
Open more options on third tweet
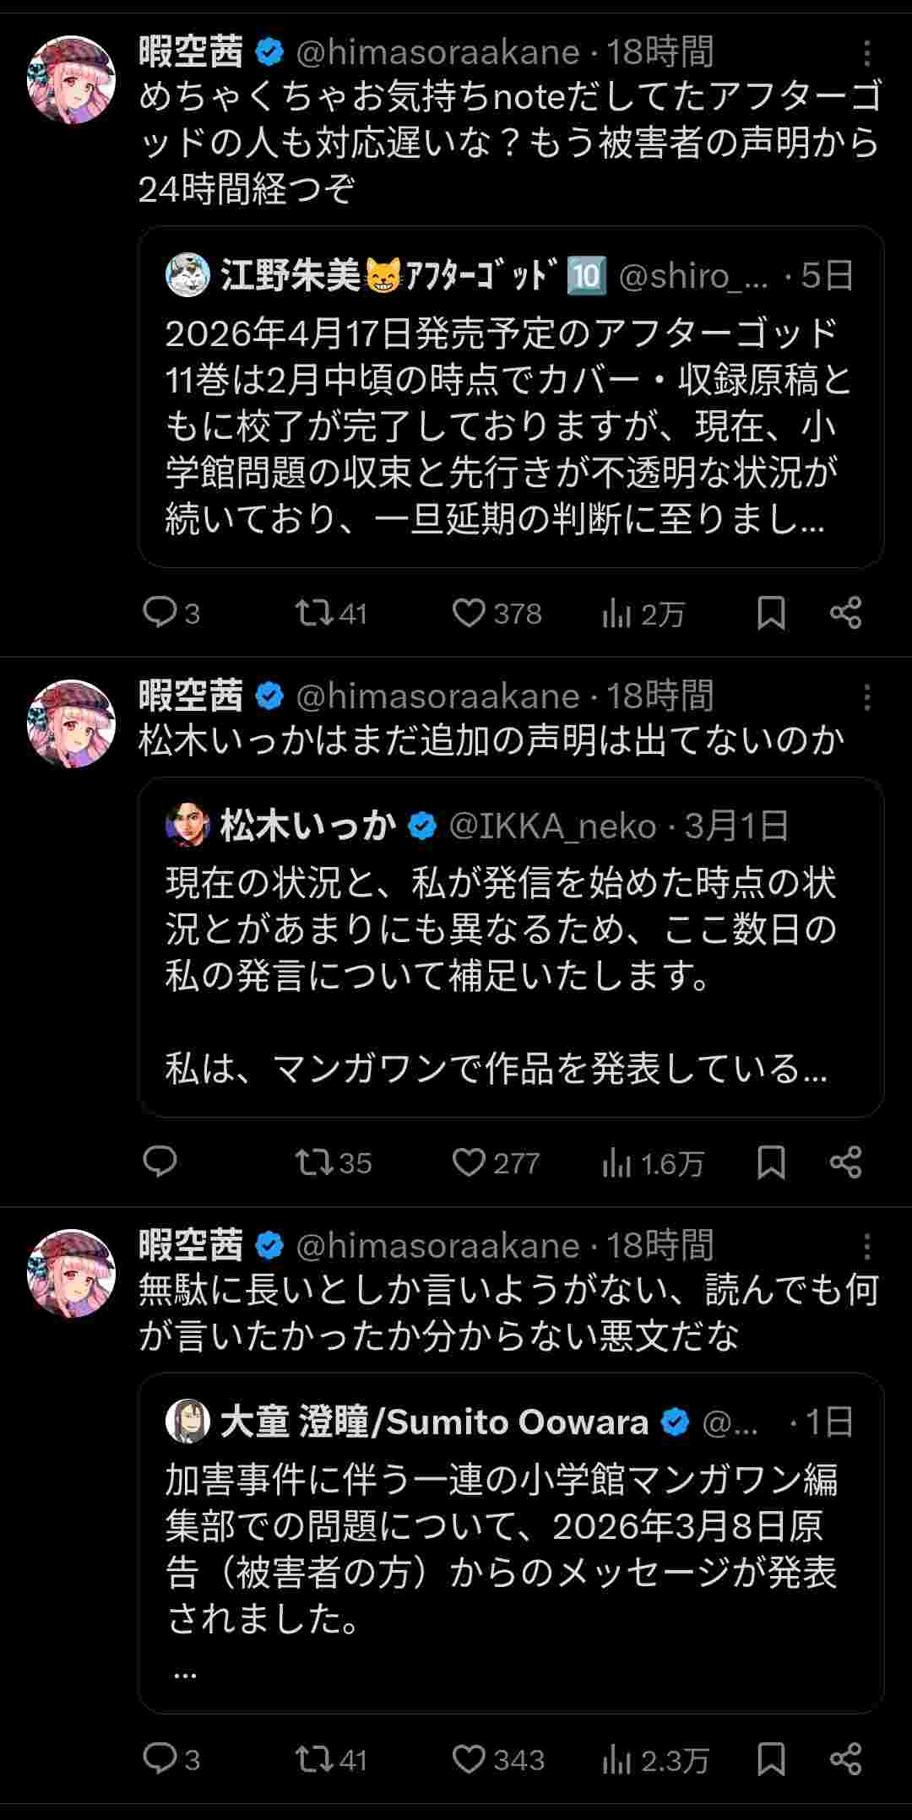(866, 1247)
